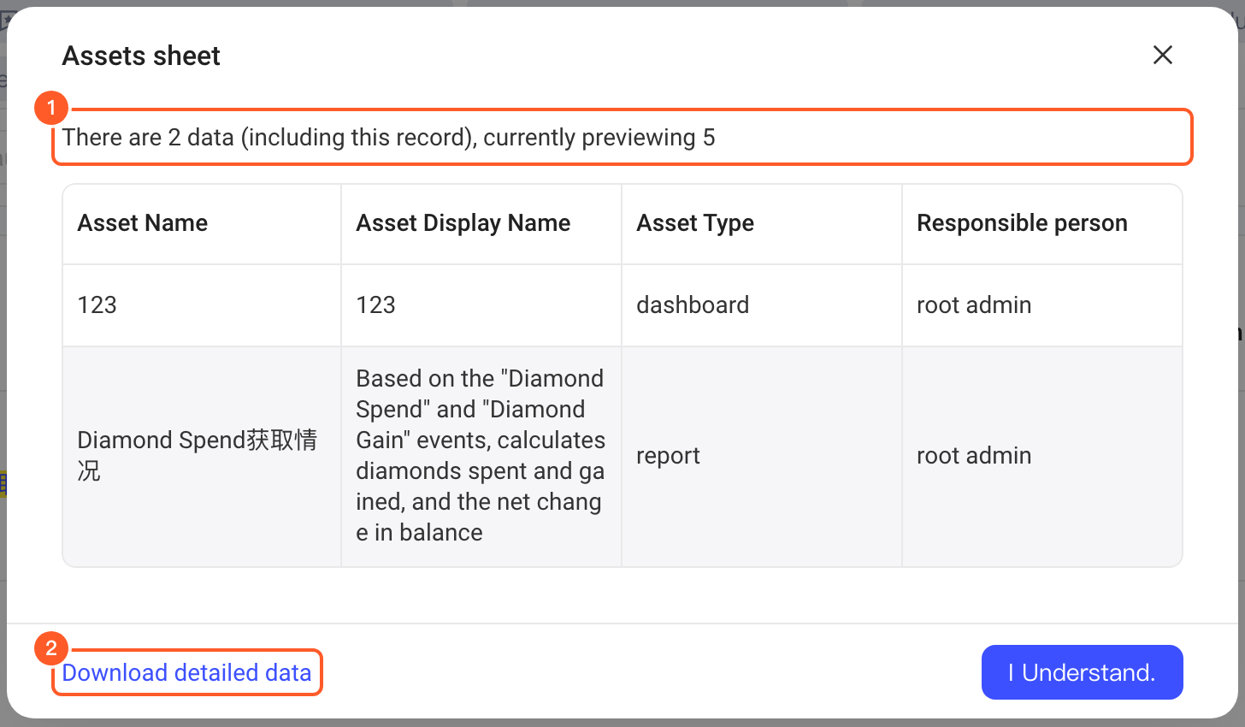
Task: Select the Asset Type column header
Action: point(762,223)
